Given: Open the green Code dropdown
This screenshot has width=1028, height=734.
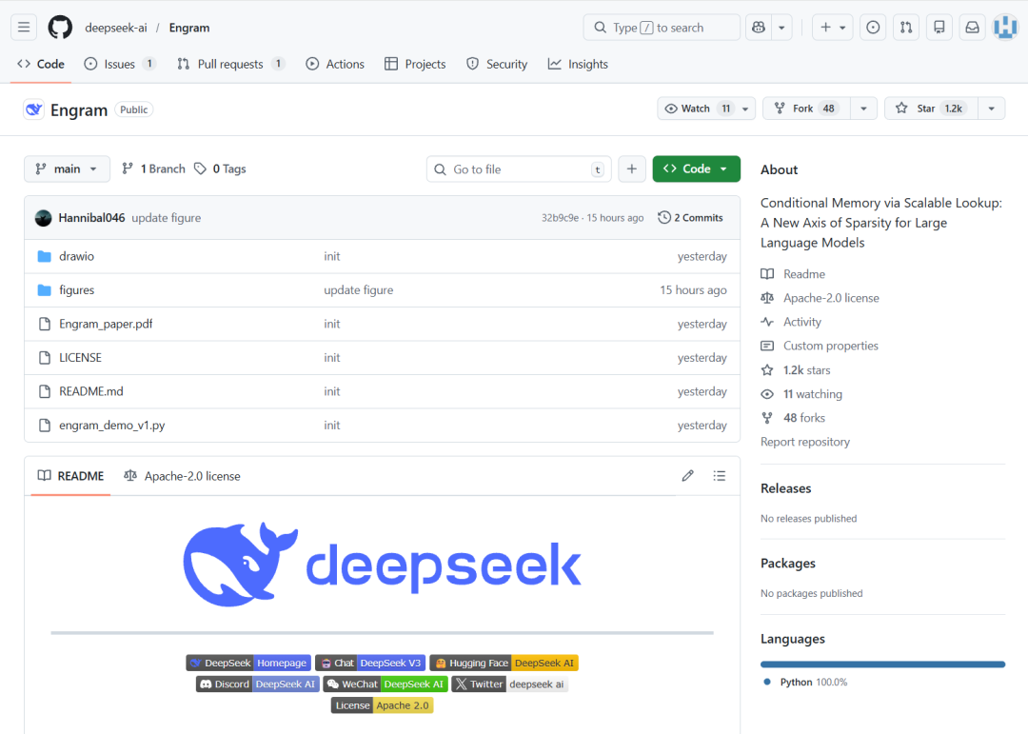Looking at the screenshot, I should (x=696, y=169).
